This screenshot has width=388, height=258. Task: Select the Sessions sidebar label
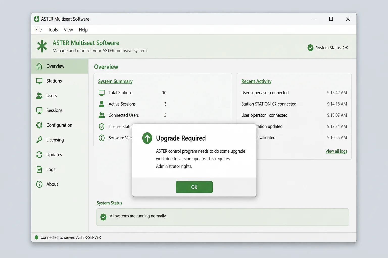click(x=54, y=110)
